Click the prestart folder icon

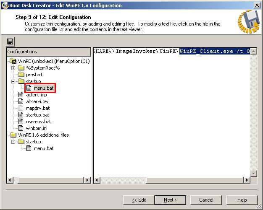point(21,75)
